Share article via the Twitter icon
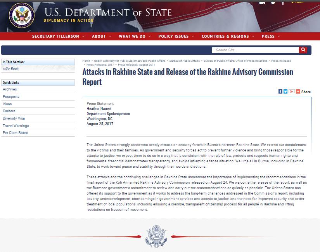This screenshot has height=252, width=320. pyautogui.click(x=285, y=91)
